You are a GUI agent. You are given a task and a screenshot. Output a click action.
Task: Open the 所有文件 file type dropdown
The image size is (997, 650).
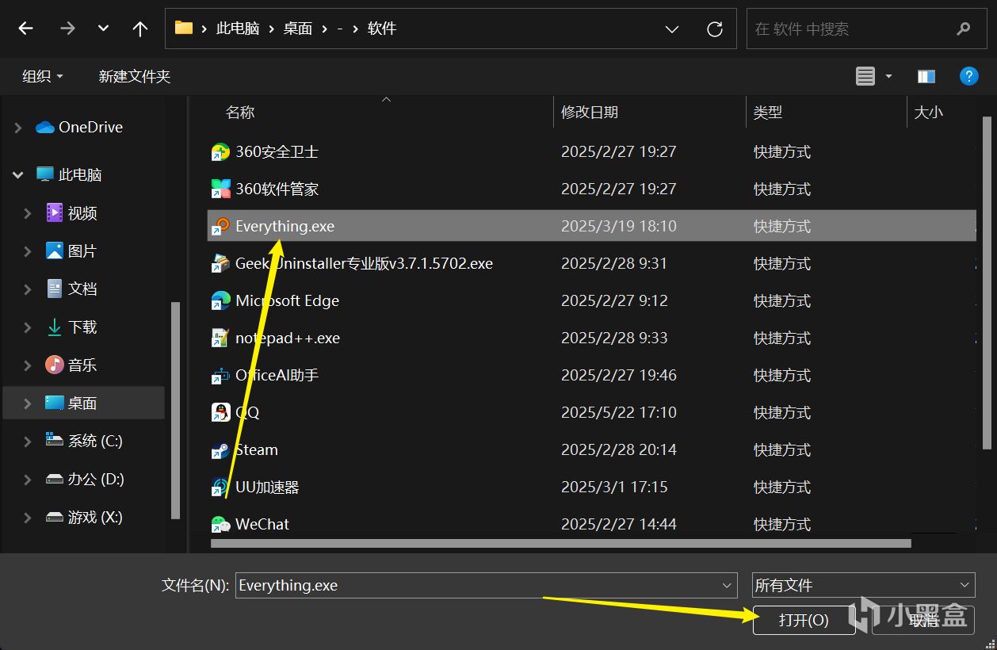(863, 585)
